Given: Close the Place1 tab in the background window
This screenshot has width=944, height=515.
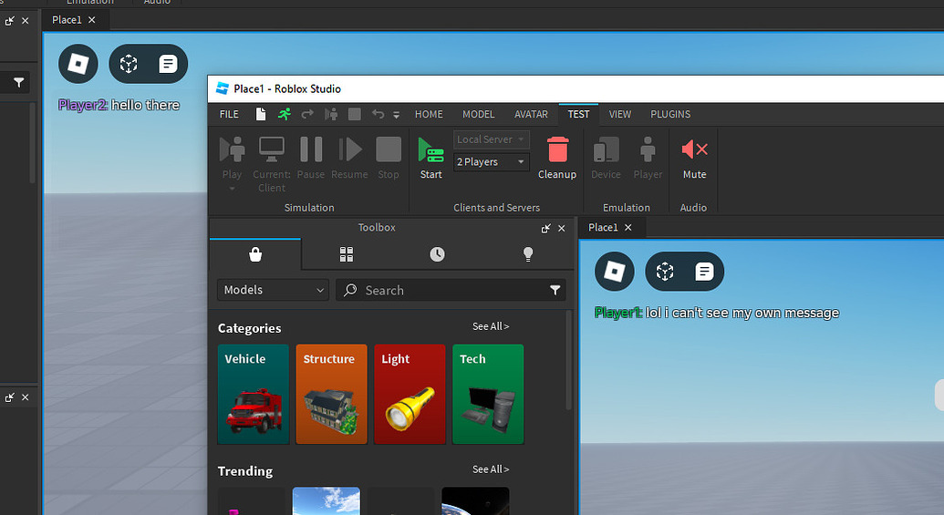Looking at the screenshot, I should pyautogui.click(x=91, y=20).
